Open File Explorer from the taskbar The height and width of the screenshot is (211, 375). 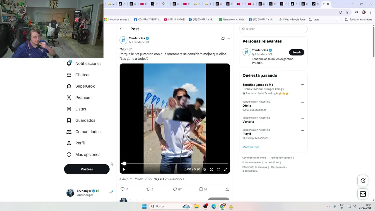click(x=197, y=206)
